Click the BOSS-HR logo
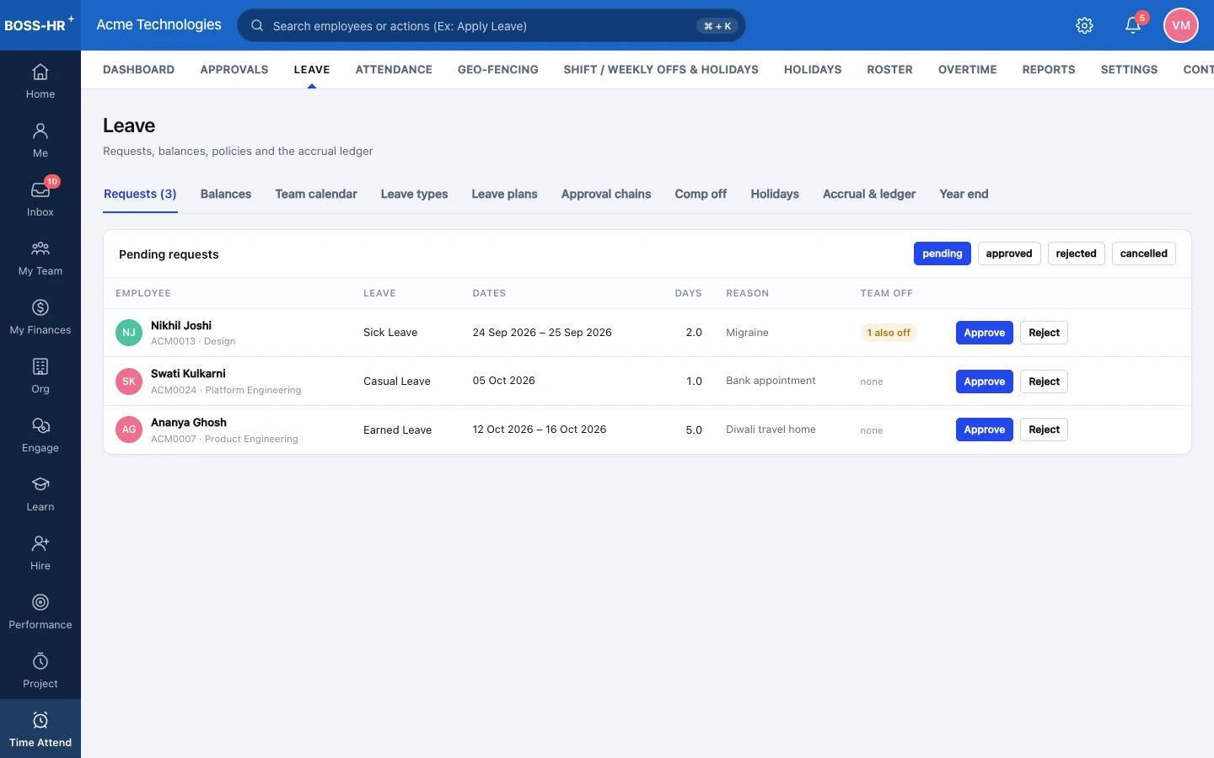 pos(39,24)
